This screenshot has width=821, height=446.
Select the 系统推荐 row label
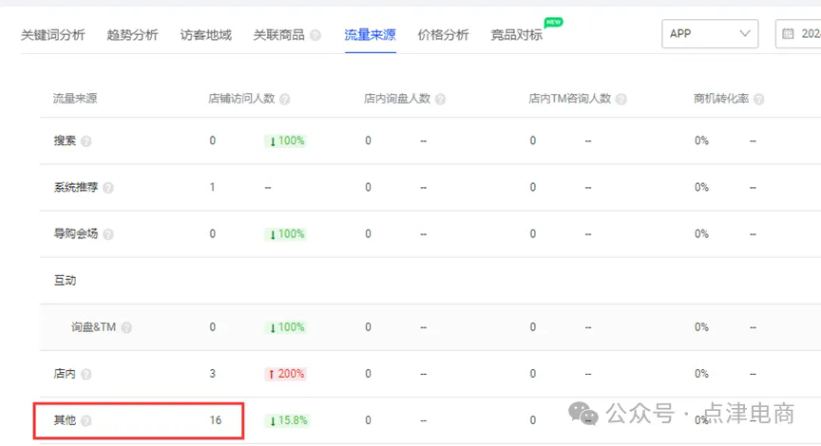(76, 187)
